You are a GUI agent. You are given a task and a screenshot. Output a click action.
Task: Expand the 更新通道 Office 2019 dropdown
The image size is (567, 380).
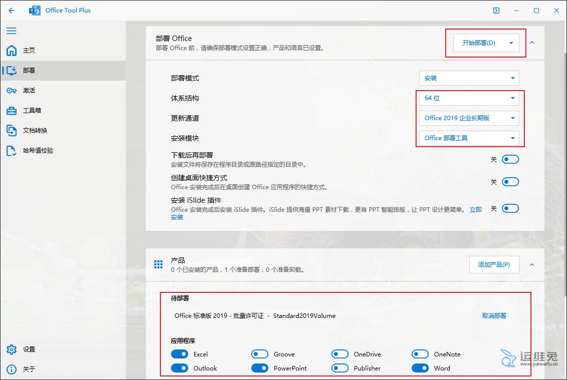[x=469, y=118]
